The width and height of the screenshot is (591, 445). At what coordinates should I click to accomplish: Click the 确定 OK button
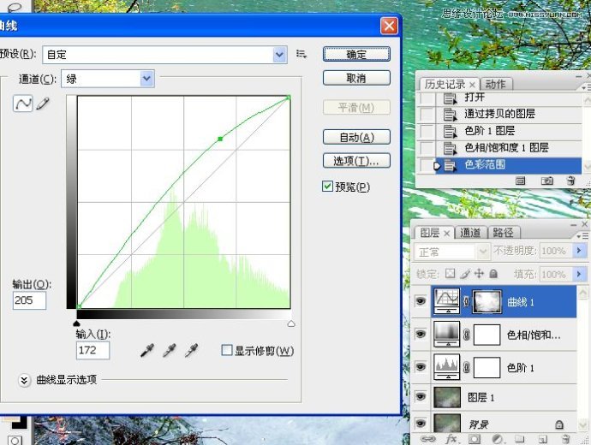(356, 54)
